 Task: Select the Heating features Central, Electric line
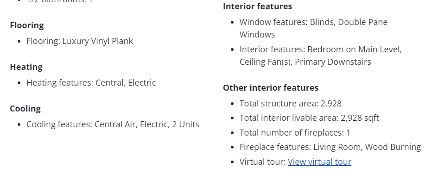click(91, 83)
